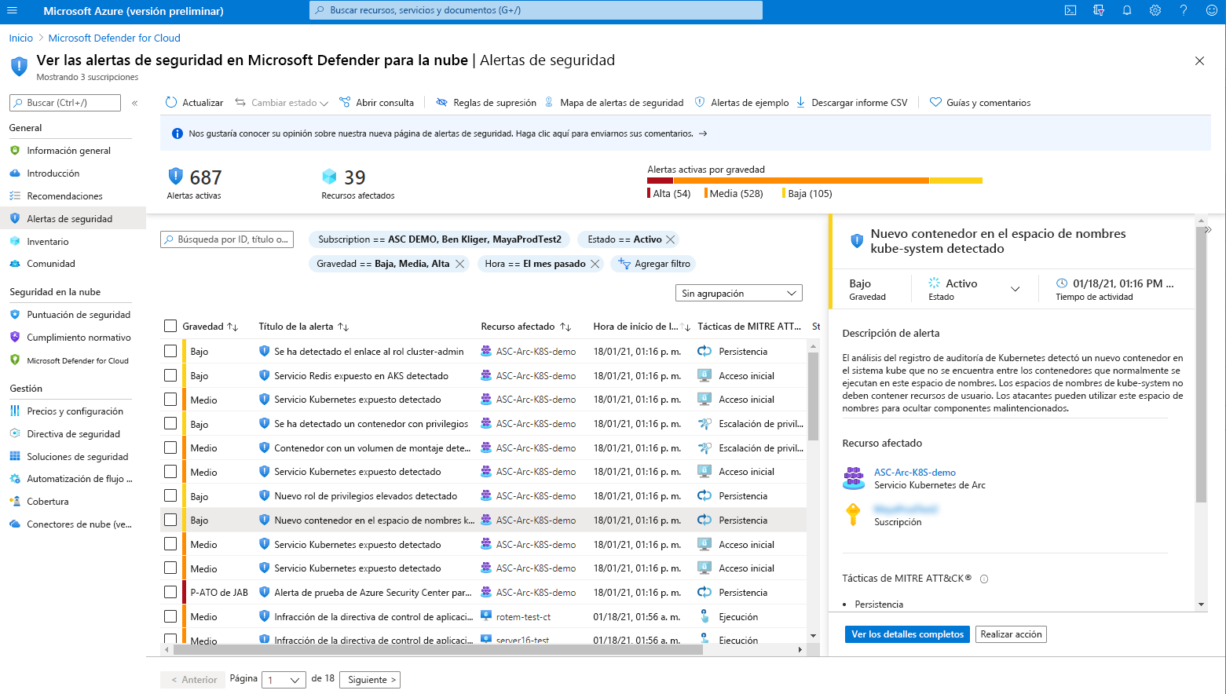The height and width of the screenshot is (694, 1226).
Task: Click the horizontal scrollbar of alerts table
Action: (437, 649)
